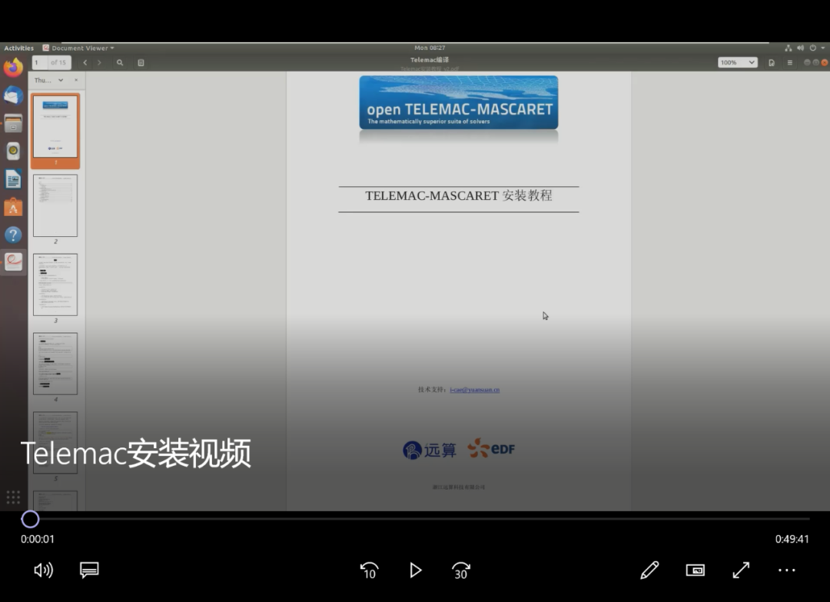The height and width of the screenshot is (602, 830).
Task: Skip back 10 seconds in the video
Action: tap(369, 570)
